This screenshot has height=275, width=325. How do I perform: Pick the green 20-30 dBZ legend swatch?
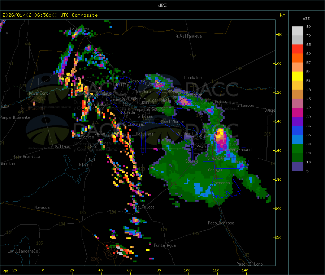pos(298,149)
